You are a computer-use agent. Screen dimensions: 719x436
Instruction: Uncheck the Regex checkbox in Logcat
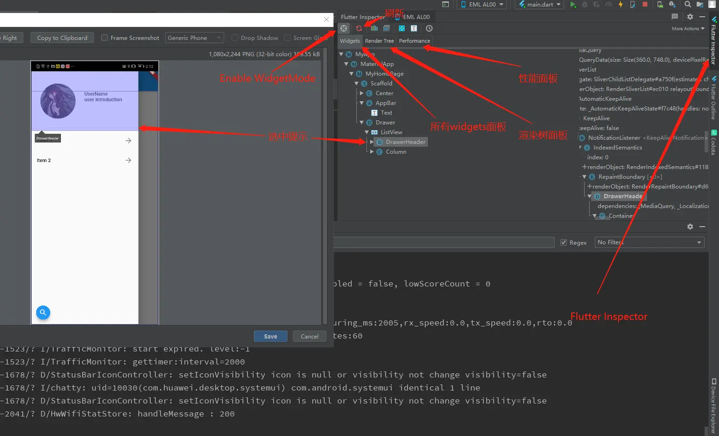click(564, 242)
